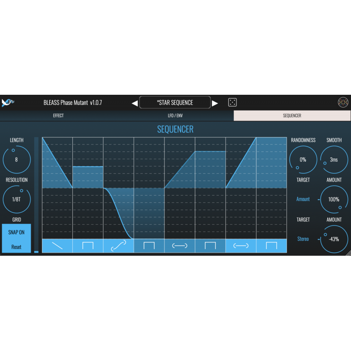Open the first Target dropdown showing Amount
The height and width of the screenshot is (351, 351).
click(303, 199)
